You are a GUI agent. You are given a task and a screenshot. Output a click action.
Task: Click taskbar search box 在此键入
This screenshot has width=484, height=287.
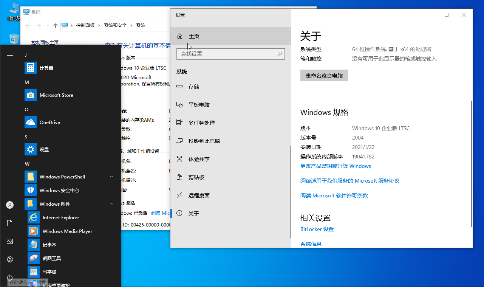27,282
